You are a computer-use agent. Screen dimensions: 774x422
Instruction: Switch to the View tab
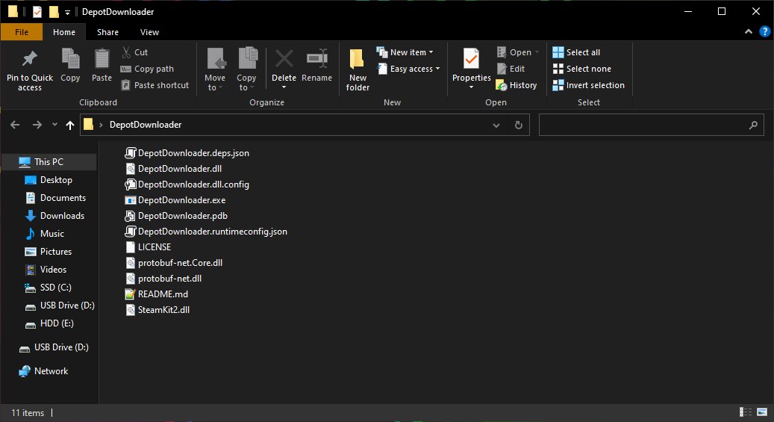149,32
